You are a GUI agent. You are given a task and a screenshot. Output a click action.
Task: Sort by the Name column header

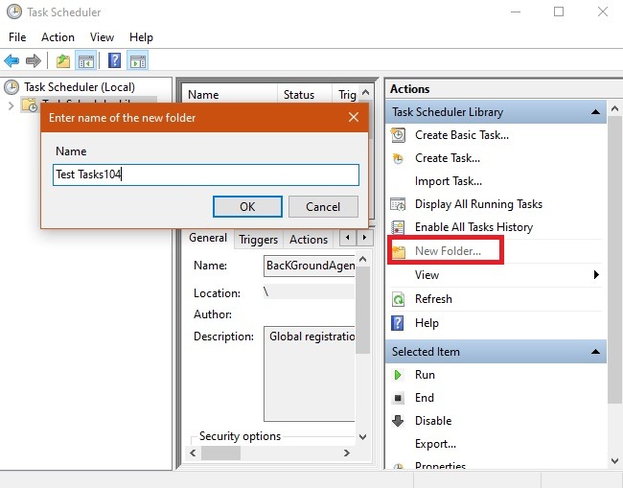click(229, 95)
